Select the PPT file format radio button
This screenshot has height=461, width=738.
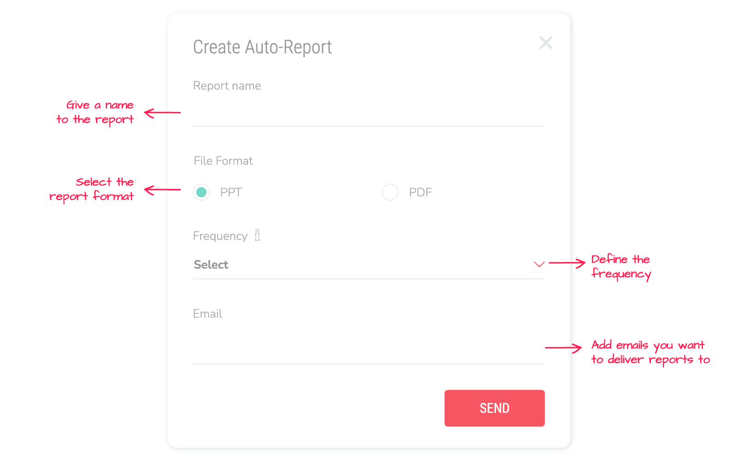click(201, 192)
